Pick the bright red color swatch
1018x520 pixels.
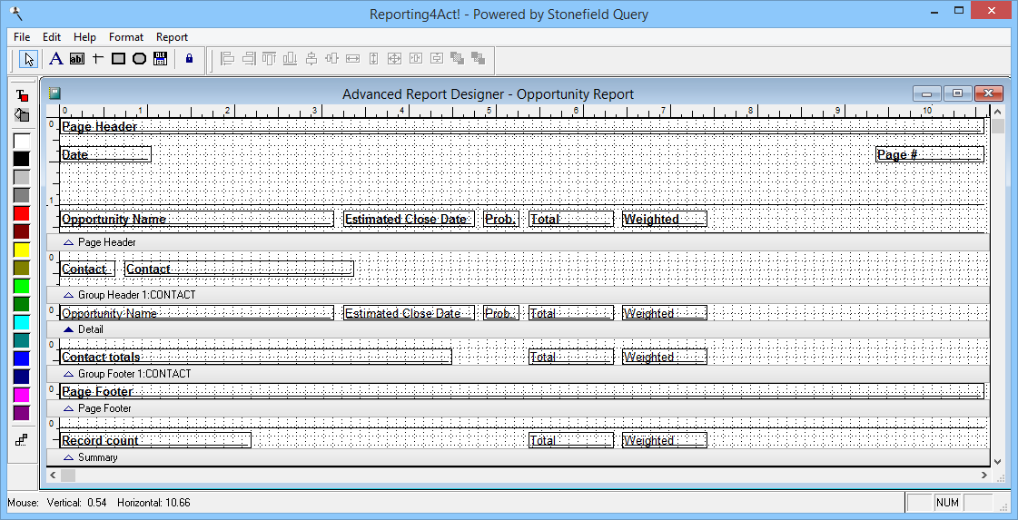(x=22, y=213)
